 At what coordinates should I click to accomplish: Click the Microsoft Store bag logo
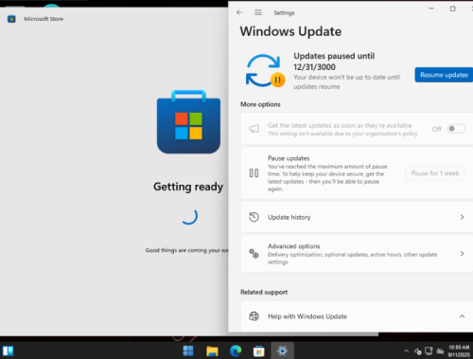(188, 122)
